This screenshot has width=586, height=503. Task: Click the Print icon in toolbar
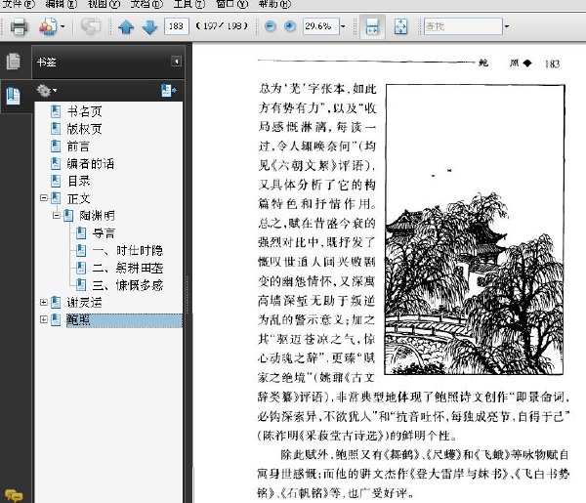coord(19,26)
